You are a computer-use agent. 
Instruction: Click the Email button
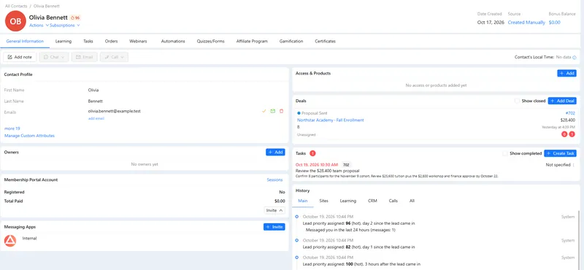pos(85,57)
